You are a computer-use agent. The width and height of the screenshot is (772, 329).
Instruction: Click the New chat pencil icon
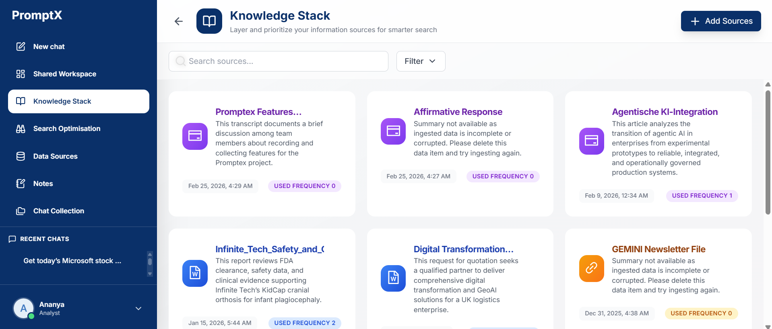click(x=21, y=47)
